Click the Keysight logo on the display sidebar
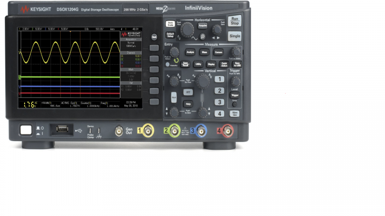 click(x=131, y=34)
